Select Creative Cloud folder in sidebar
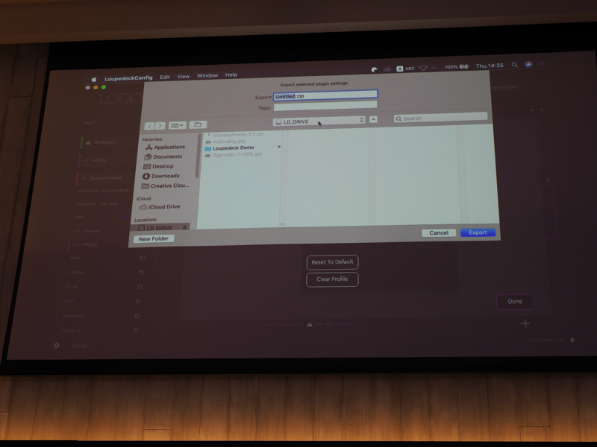 pos(165,186)
